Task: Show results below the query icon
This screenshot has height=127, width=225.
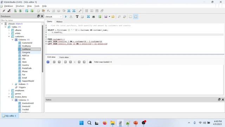Action: click(x=136, y=17)
